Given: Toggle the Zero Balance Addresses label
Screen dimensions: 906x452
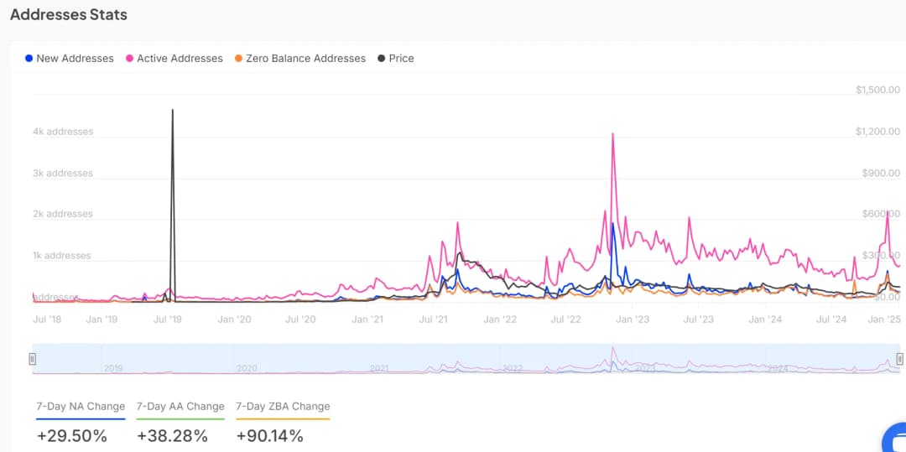Looking at the screenshot, I should pos(305,59).
